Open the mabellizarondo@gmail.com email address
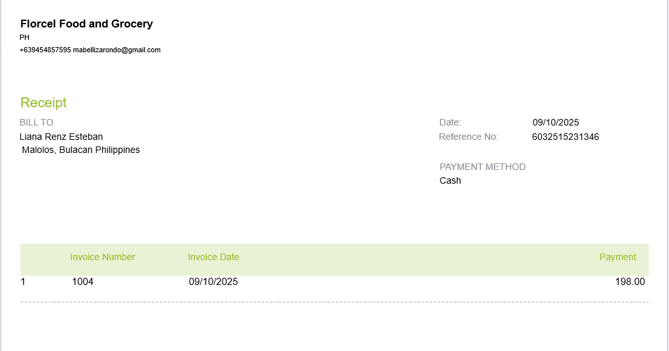 point(117,50)
